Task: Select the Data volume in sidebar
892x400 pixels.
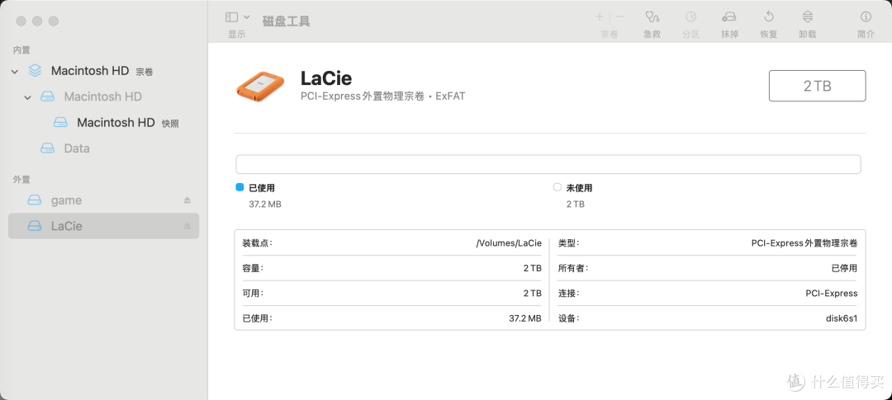Action: point(103,148)
